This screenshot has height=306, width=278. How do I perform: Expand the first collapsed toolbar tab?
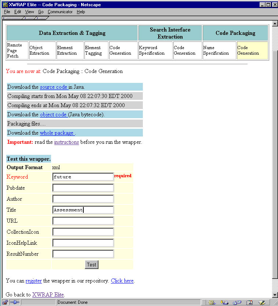pyautogui.click(x=13, y=18)
